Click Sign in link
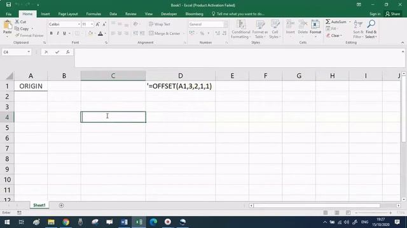Image resolution: width=407 pixels, height=228 pixels. pyautogui.click(x=375, y=14)
